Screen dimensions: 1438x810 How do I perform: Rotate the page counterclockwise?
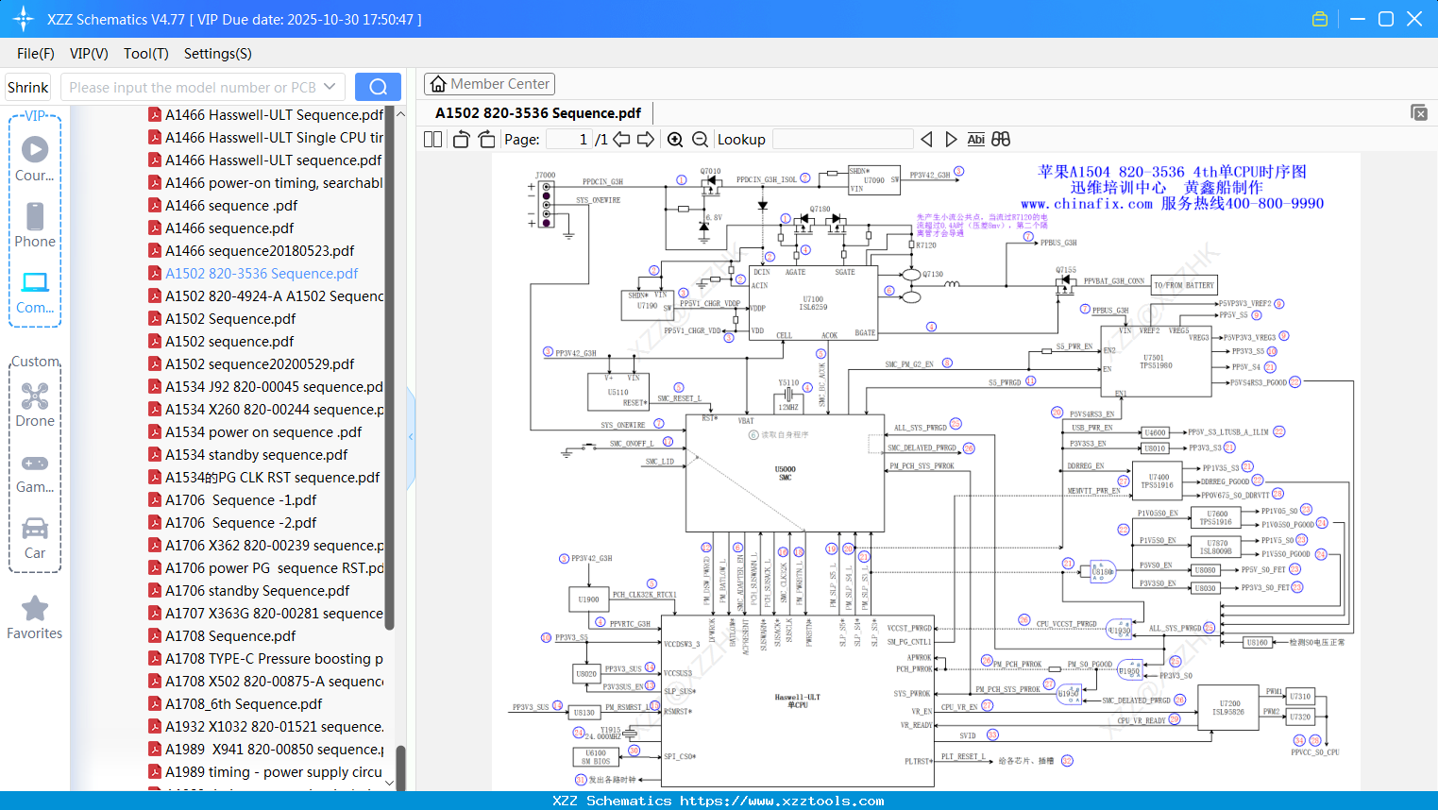point(462,140)
